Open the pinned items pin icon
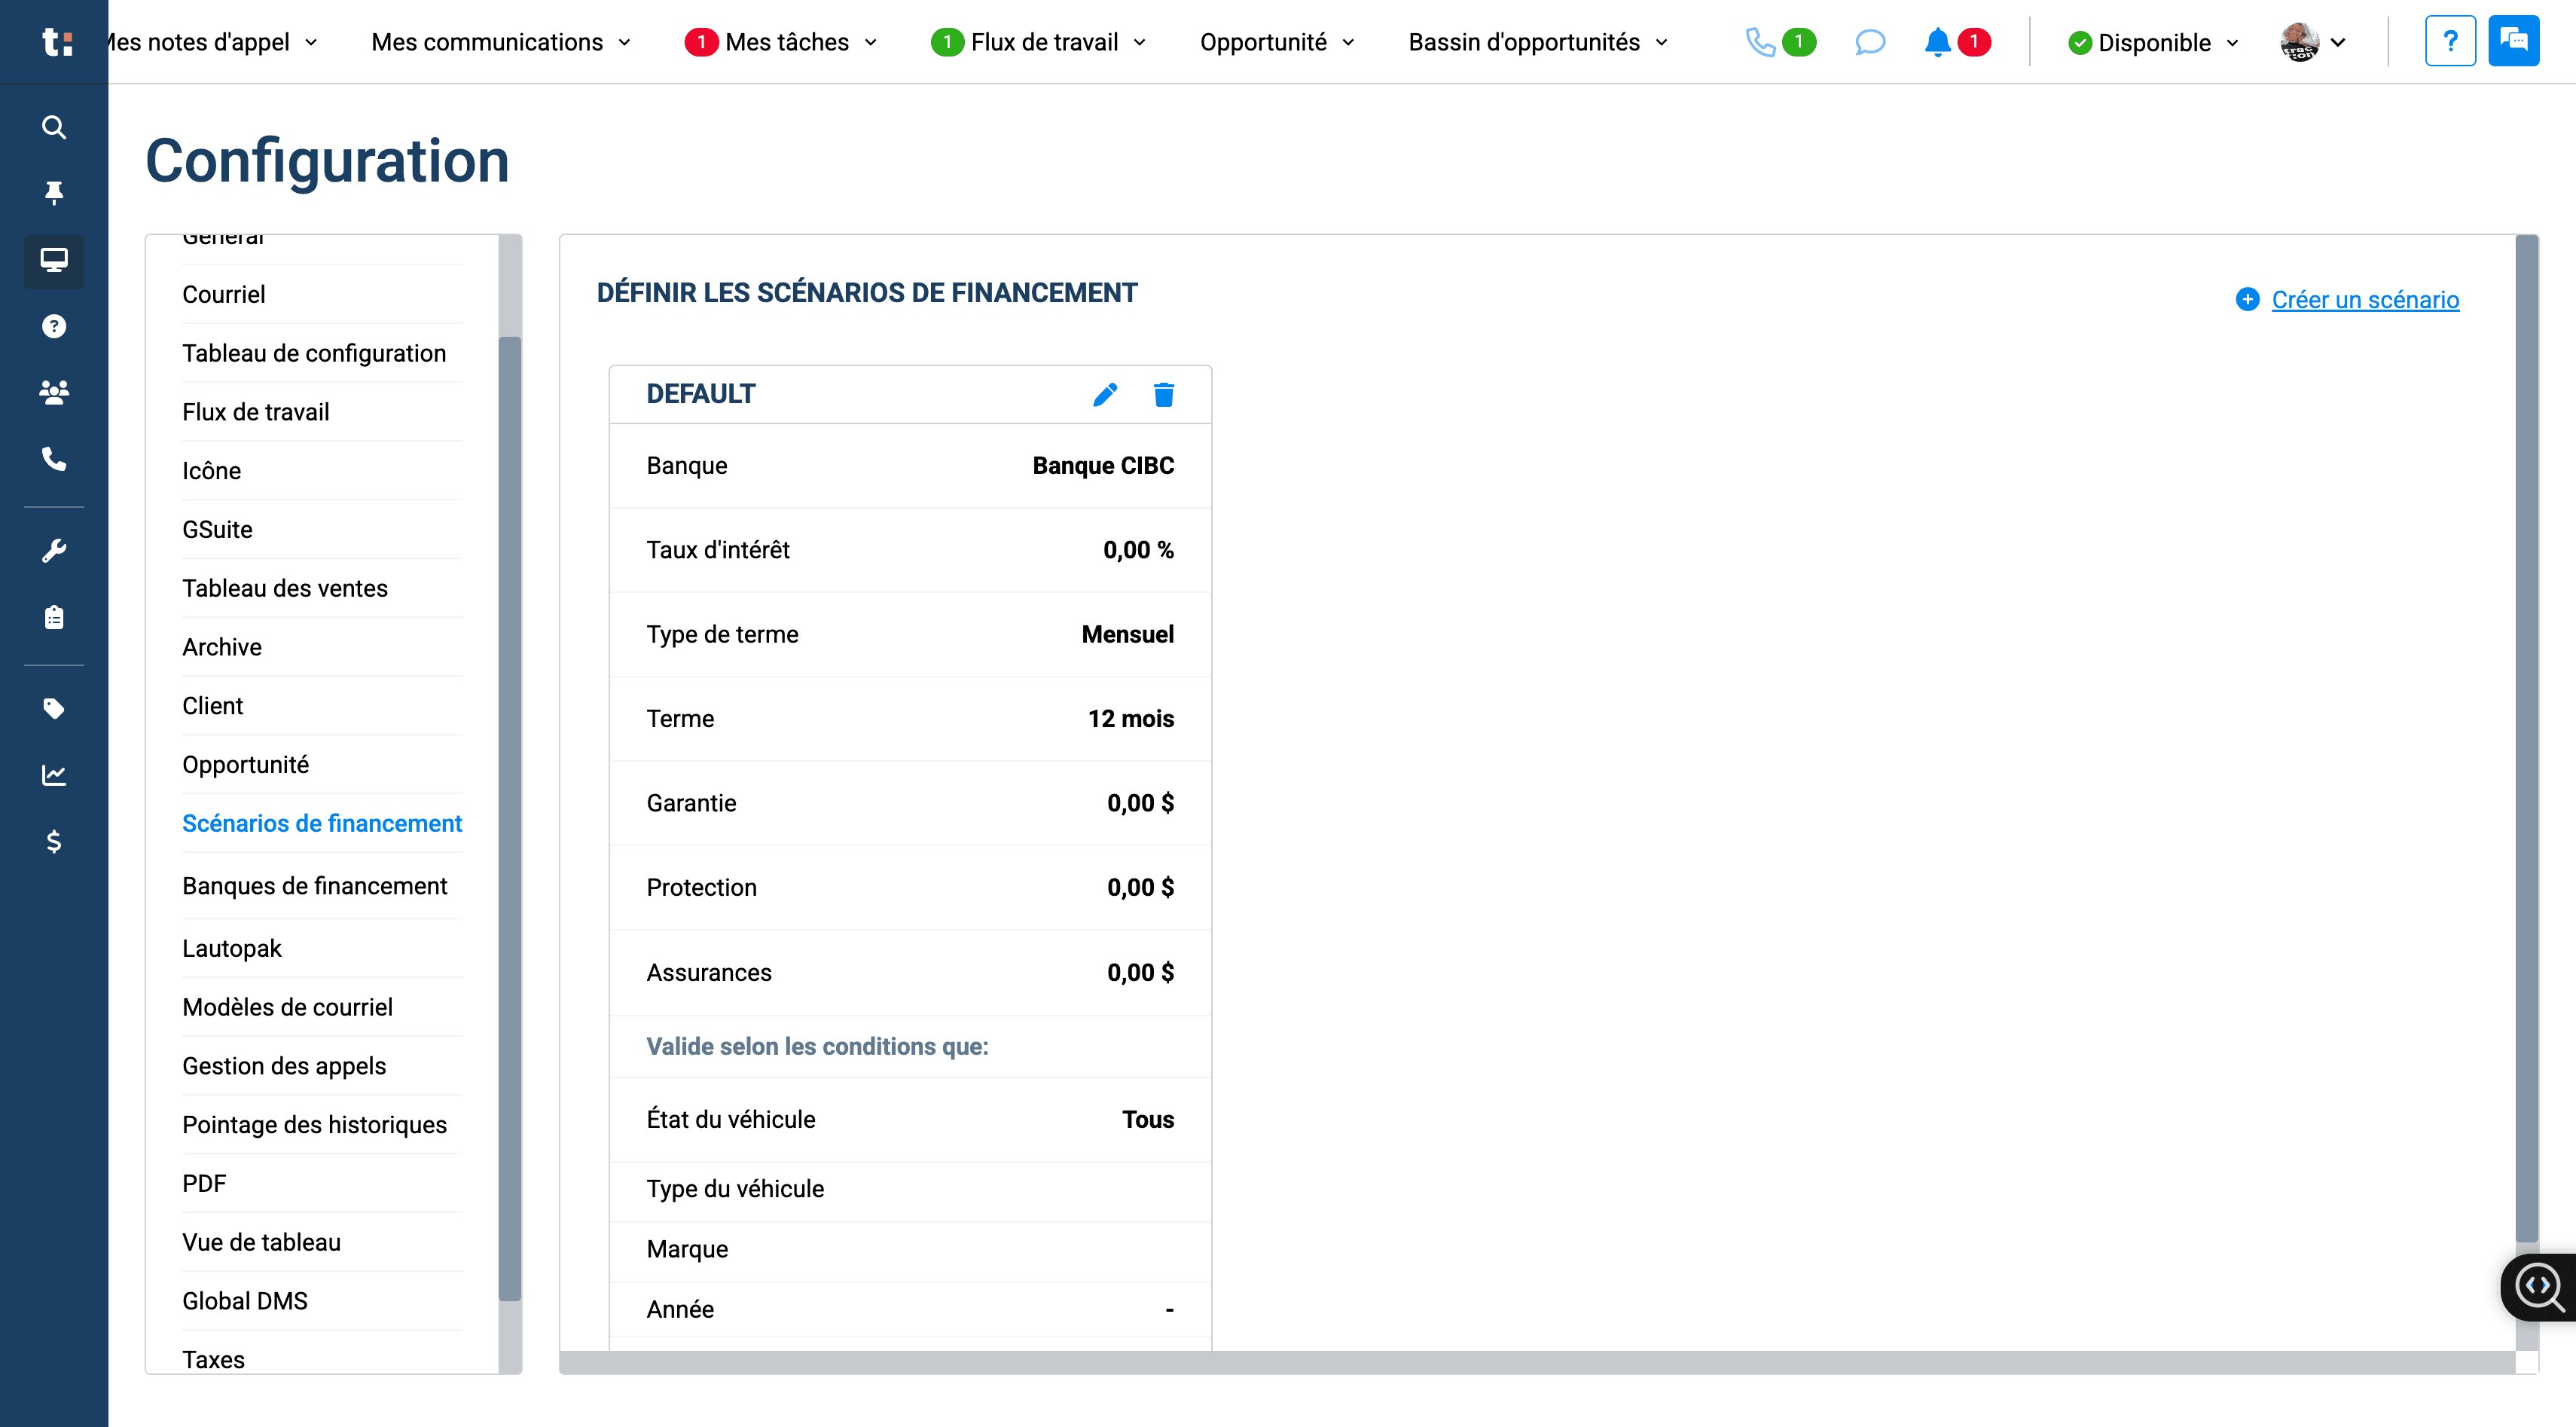This screenshot has width=2576, height=1427. pos(54,192)
